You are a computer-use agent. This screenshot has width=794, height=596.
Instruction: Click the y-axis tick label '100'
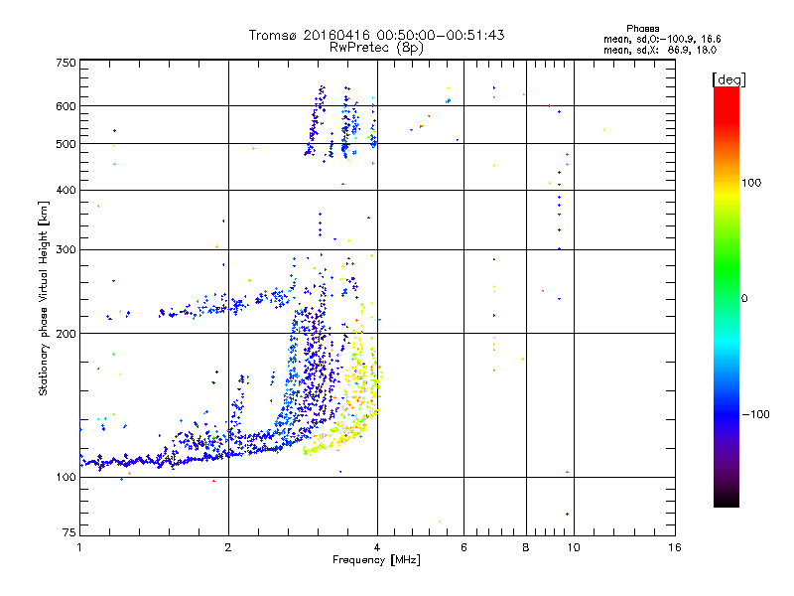pyautogui.click(x=66, y=477)
